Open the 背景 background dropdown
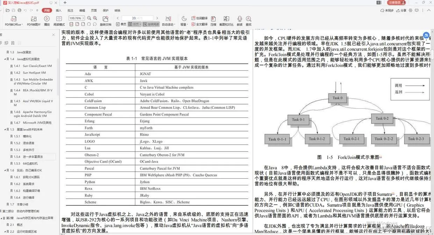Image resolution: width=434 pixels, height=235 pixels. (184, 20)
